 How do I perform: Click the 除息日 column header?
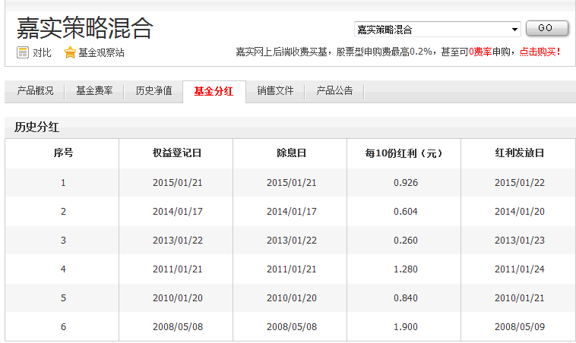click(x=291, y=153)
